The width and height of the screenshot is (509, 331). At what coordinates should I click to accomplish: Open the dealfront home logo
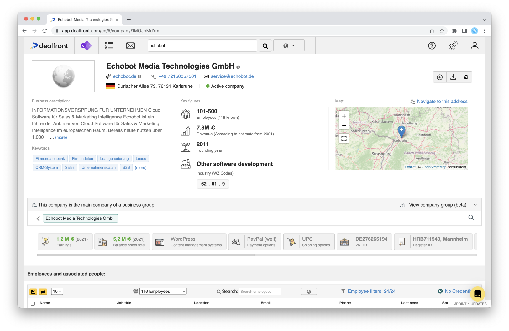[x=49, y=46]
